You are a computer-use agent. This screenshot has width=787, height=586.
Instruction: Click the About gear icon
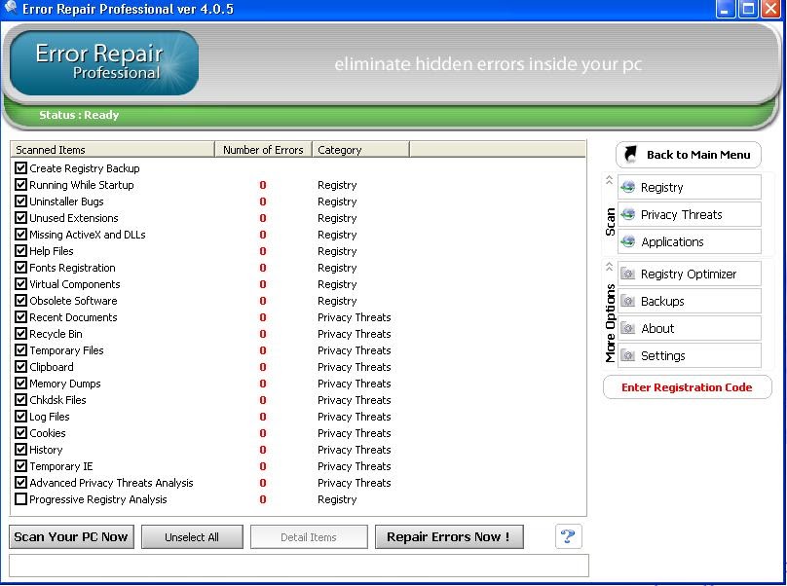coord(628,328)
